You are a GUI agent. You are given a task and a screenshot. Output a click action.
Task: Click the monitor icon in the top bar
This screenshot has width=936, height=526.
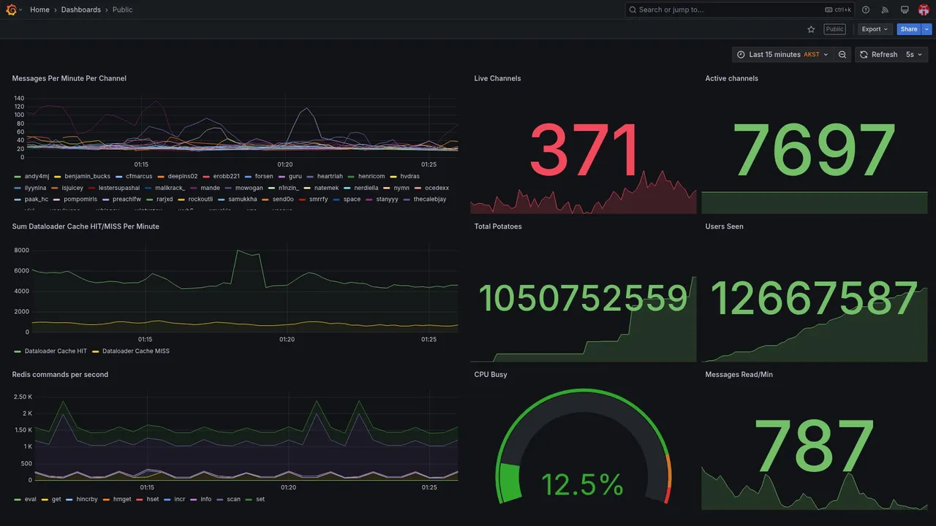click(x=905, y=9)
